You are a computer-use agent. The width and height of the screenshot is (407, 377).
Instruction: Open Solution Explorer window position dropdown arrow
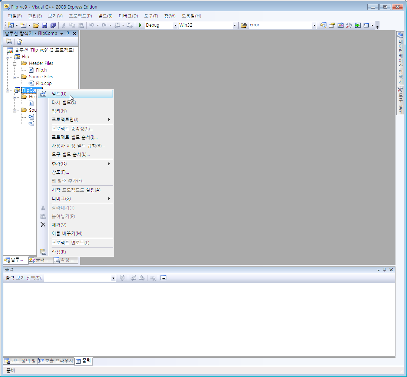point(62,33)
